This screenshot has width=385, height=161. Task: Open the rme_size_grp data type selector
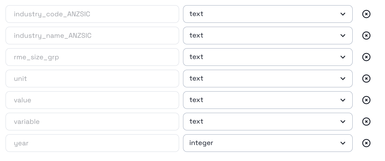coord(267,57)
